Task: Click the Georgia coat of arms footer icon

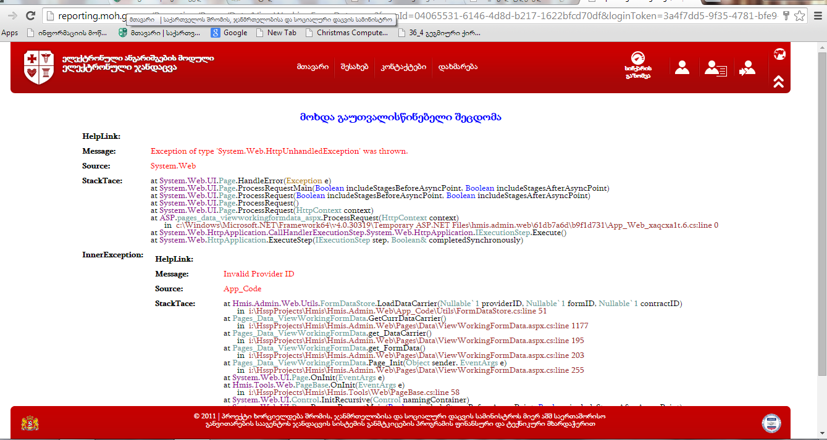Action: click(x=29, y=423)
